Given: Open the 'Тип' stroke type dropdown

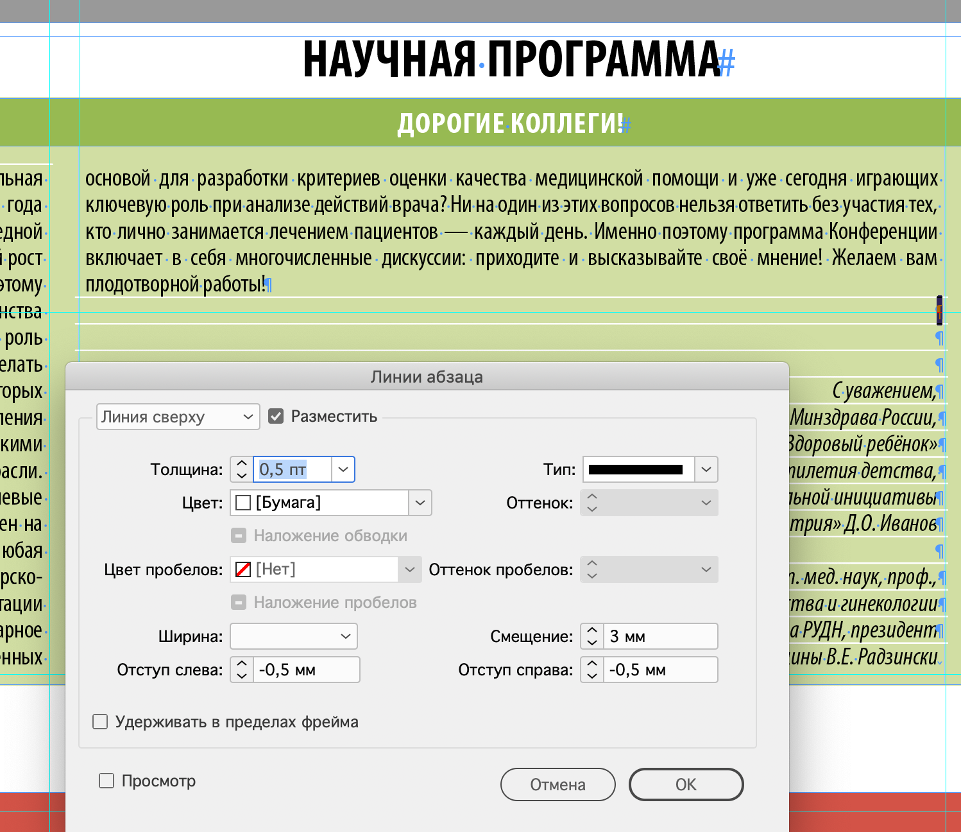Looking at the screenshot, I should pos(706,469).
